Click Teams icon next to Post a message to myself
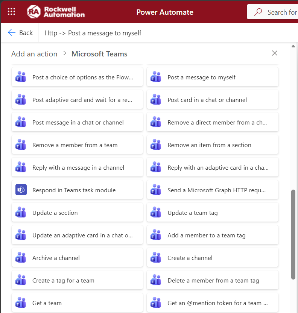This screenshot has height=313, width=298. (x=156, y=77)
